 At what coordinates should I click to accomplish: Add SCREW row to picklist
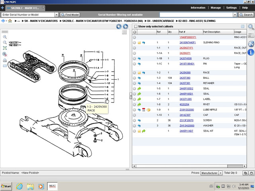(134, 121)
